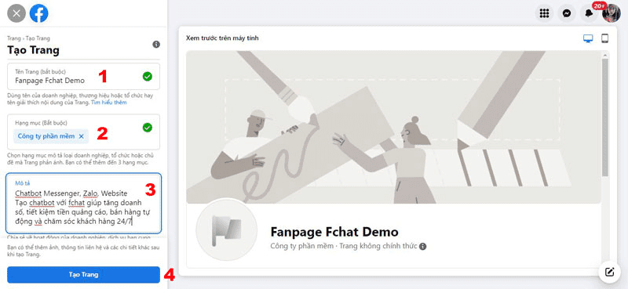
Task: Click the Facebook logo icon
Action: (38, 13)
